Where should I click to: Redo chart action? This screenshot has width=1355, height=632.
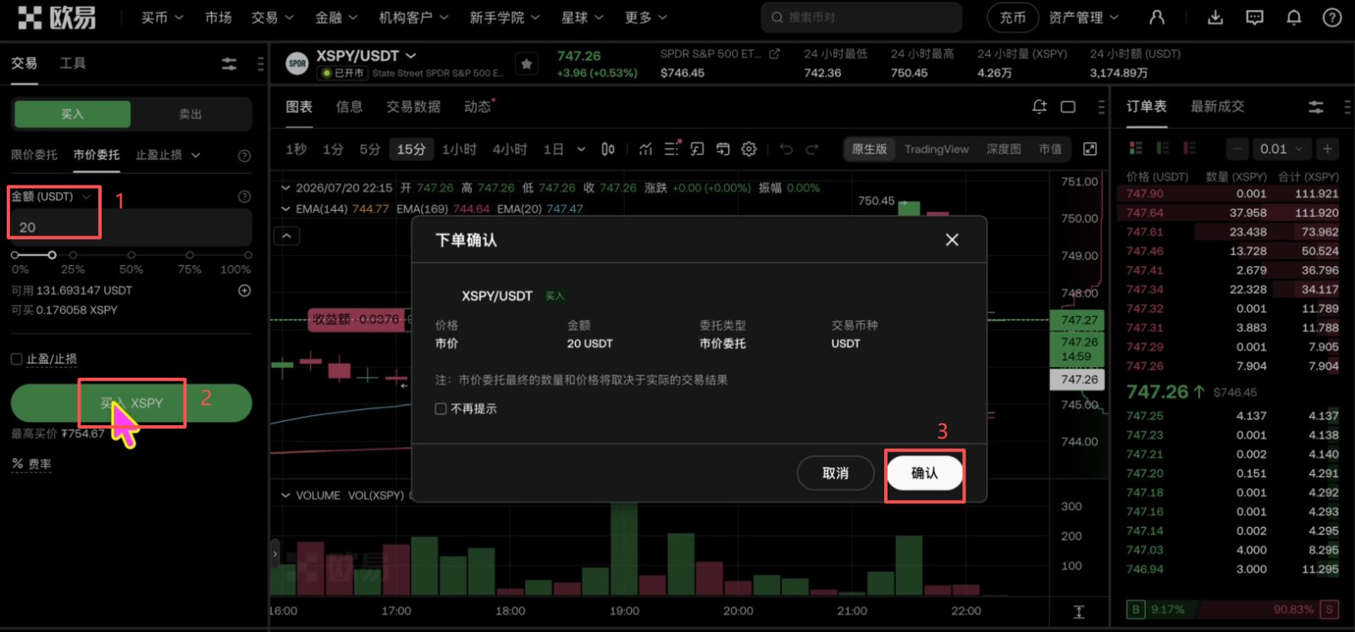point(812,149)
